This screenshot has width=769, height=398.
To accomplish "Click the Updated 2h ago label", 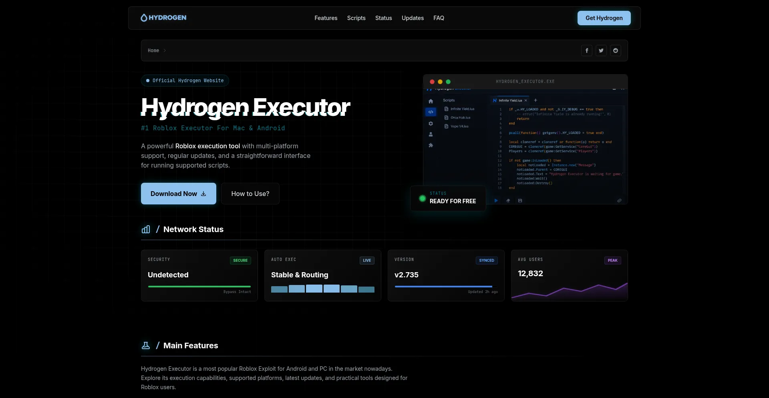I will point(483,292).
